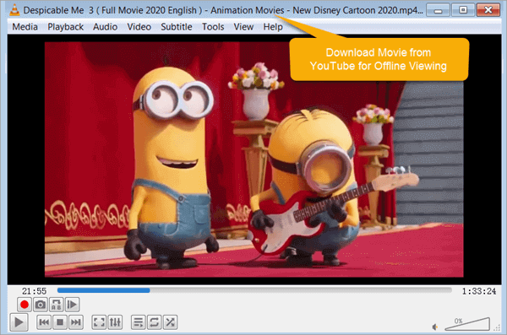Toggle the A-B loop button
507x335 pixels.
pyautogui.click(x=57, y=305)
